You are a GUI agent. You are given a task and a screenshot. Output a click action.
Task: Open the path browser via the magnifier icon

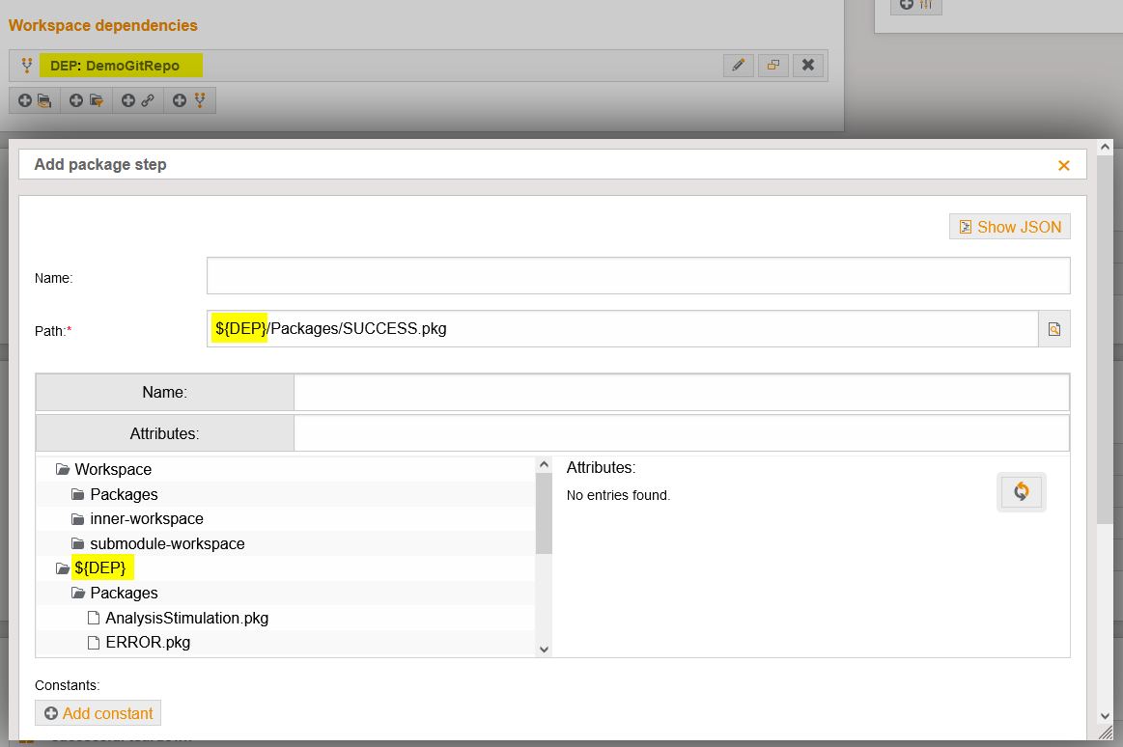click(1053, 328)
